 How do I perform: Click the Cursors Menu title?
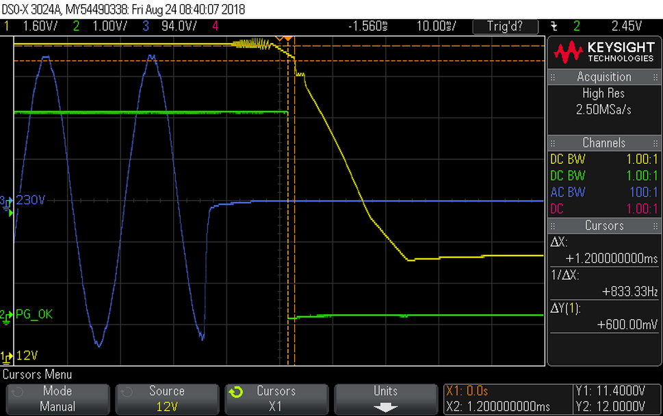tap(37, 374)
